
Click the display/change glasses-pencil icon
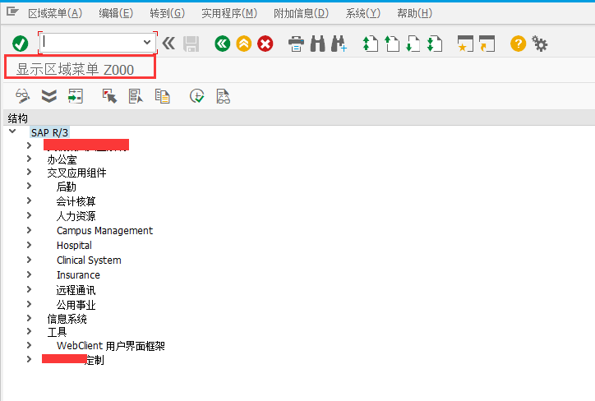tap(22, 96)
